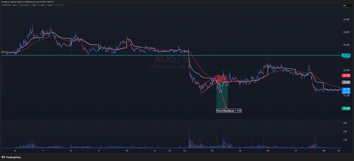Click the Риск/Прибыль = 1/4 label
This screenshot has width=354, height=161.
230,111
